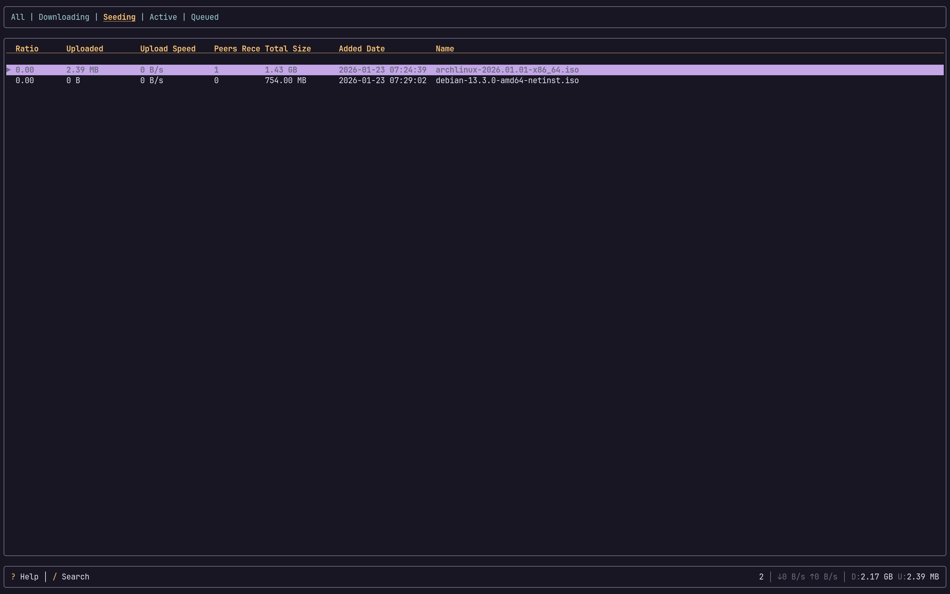Screen dimensions: 950x594
Task: Click the upload speed indicator
Action: click(x=824, y=576)
